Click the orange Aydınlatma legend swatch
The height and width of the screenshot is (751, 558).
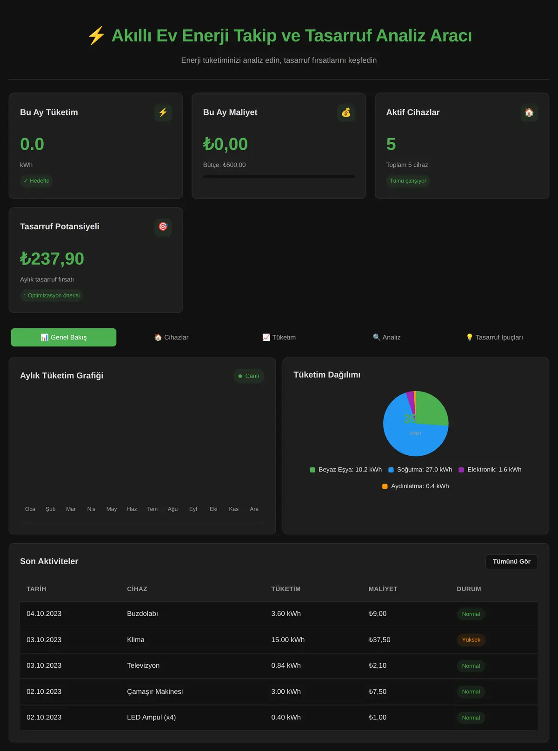385,486
